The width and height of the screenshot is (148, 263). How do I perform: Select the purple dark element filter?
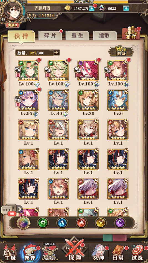tap(120, 223)
